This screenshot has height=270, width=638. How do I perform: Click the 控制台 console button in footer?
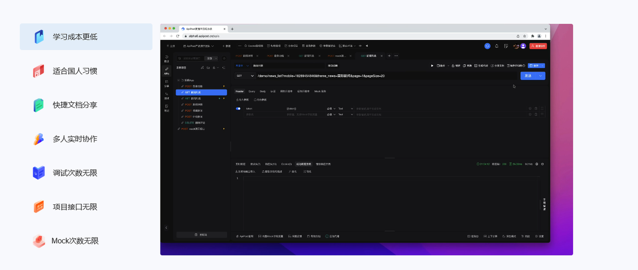tap(474, 236)
